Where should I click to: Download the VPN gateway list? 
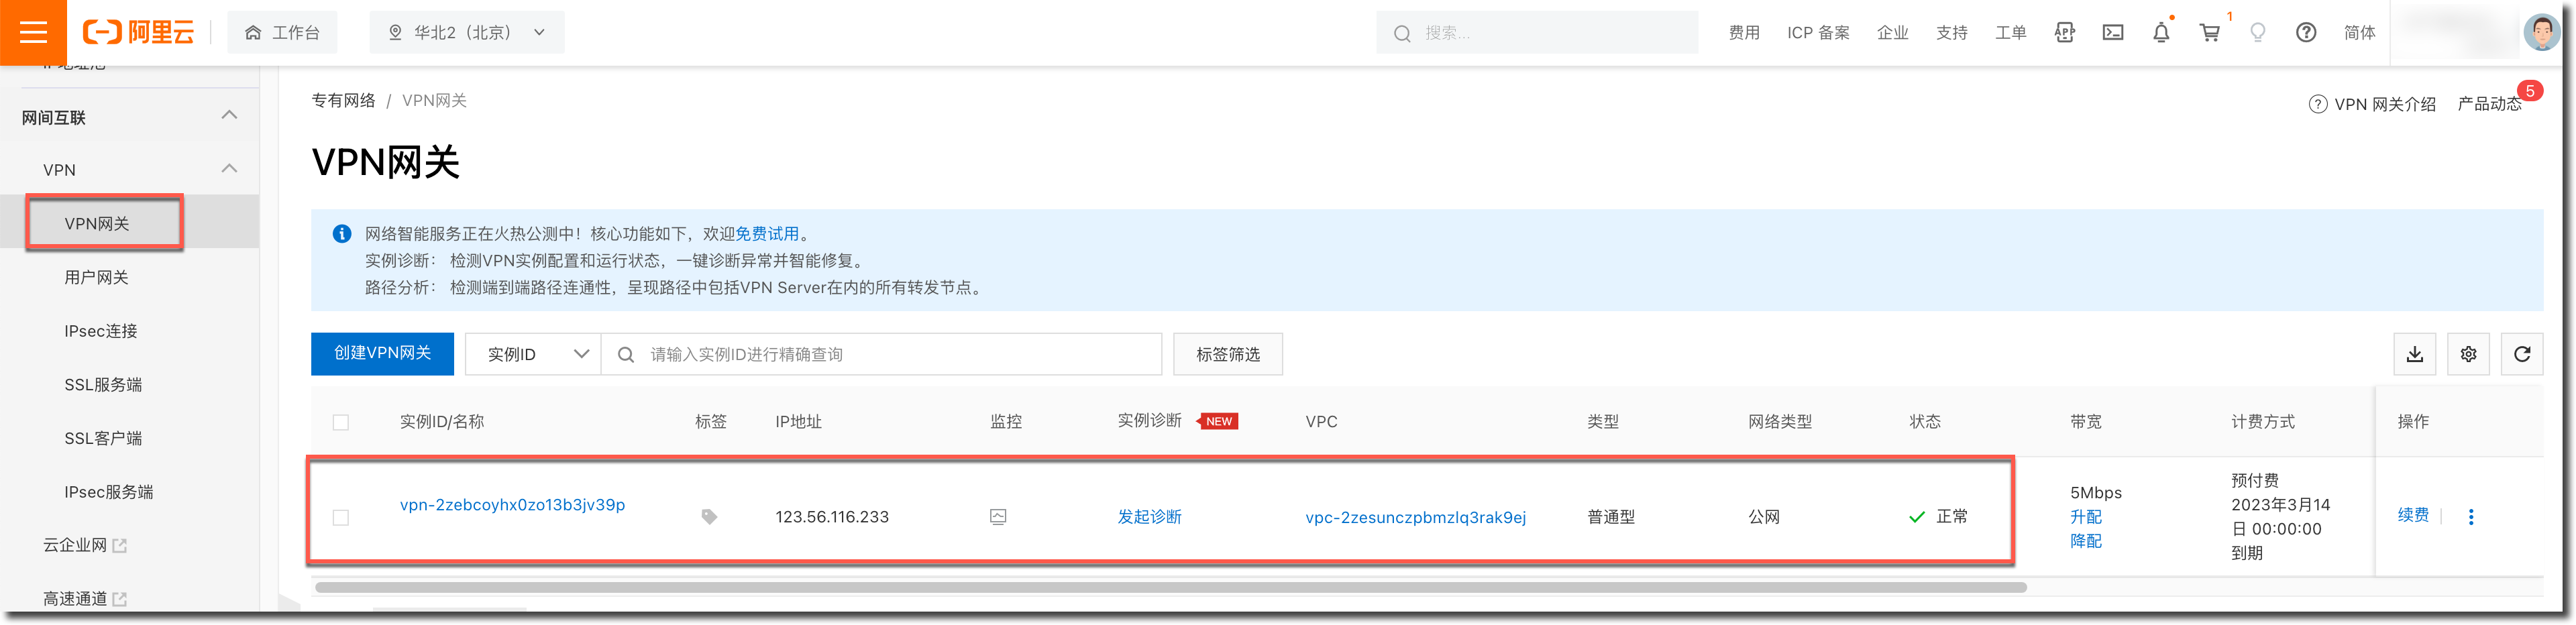(x=2414, y=354)
